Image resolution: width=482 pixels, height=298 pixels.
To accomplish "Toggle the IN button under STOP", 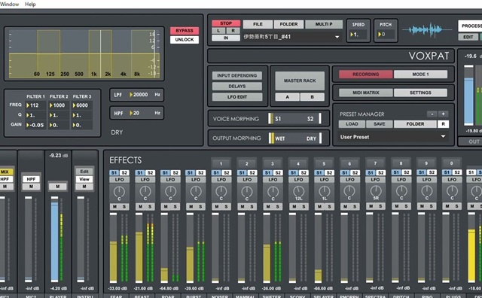I will coord(226,38).
